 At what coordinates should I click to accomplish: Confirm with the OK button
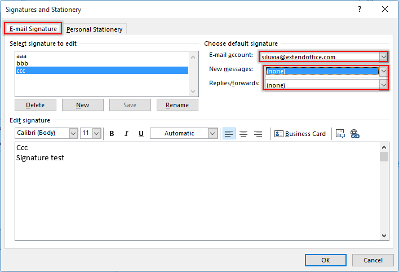[326, 260]
